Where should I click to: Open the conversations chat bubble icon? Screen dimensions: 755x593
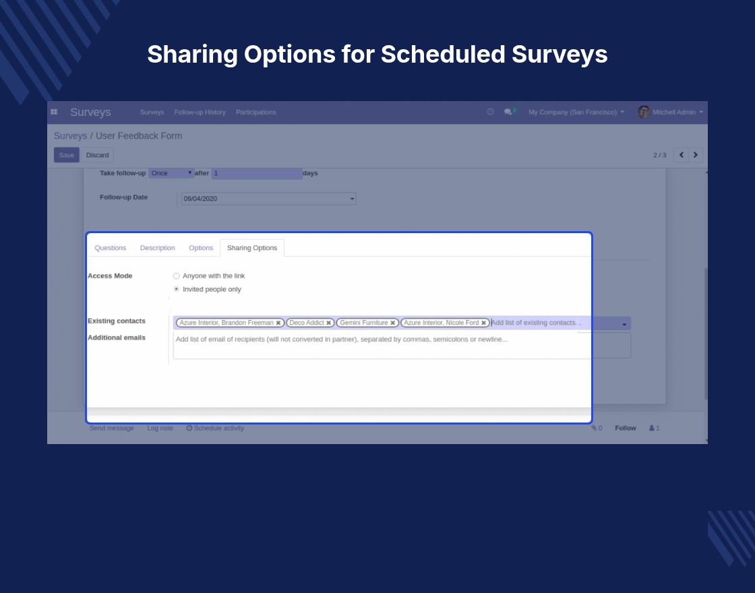508,112
